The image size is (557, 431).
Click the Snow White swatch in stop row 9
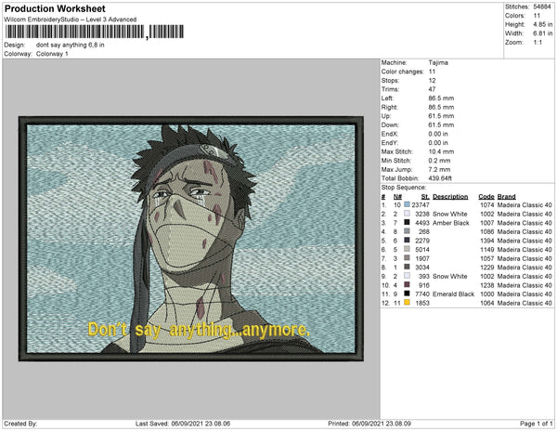click(408, 276)
